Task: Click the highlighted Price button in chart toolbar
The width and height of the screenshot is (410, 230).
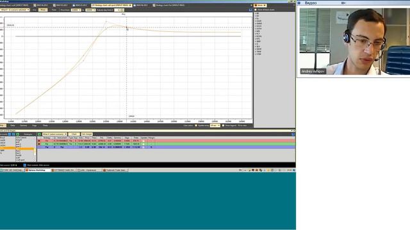Action: (43, 10)
